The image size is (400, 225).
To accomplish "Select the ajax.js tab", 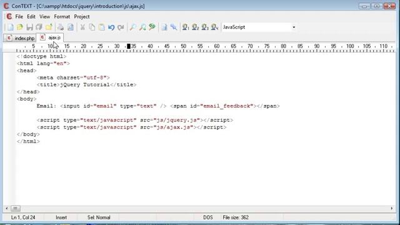I will point(50,37).
